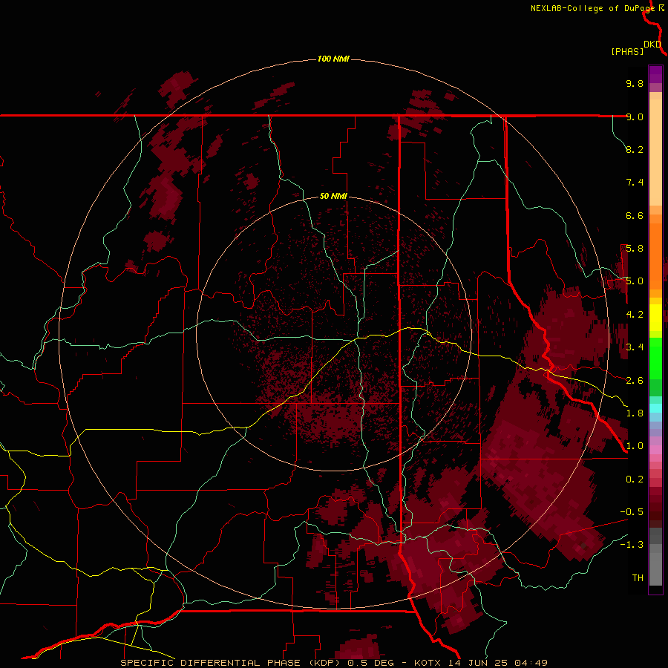The height and width of the screenshot is (668, 668).
Task: Pick the bright green segment of color bar
Action: (x=655, y=358)
